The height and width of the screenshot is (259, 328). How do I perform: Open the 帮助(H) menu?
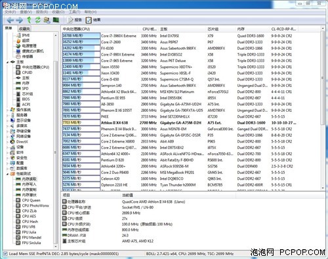[x=91, y=12]
